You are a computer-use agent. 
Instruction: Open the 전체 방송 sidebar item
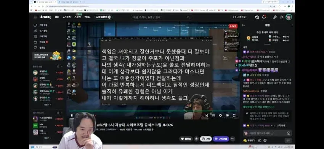click(x=40, y=25)
